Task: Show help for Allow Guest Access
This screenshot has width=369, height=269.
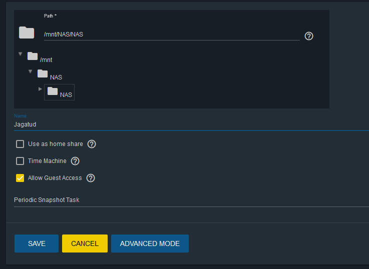Action: pos(91,178)
